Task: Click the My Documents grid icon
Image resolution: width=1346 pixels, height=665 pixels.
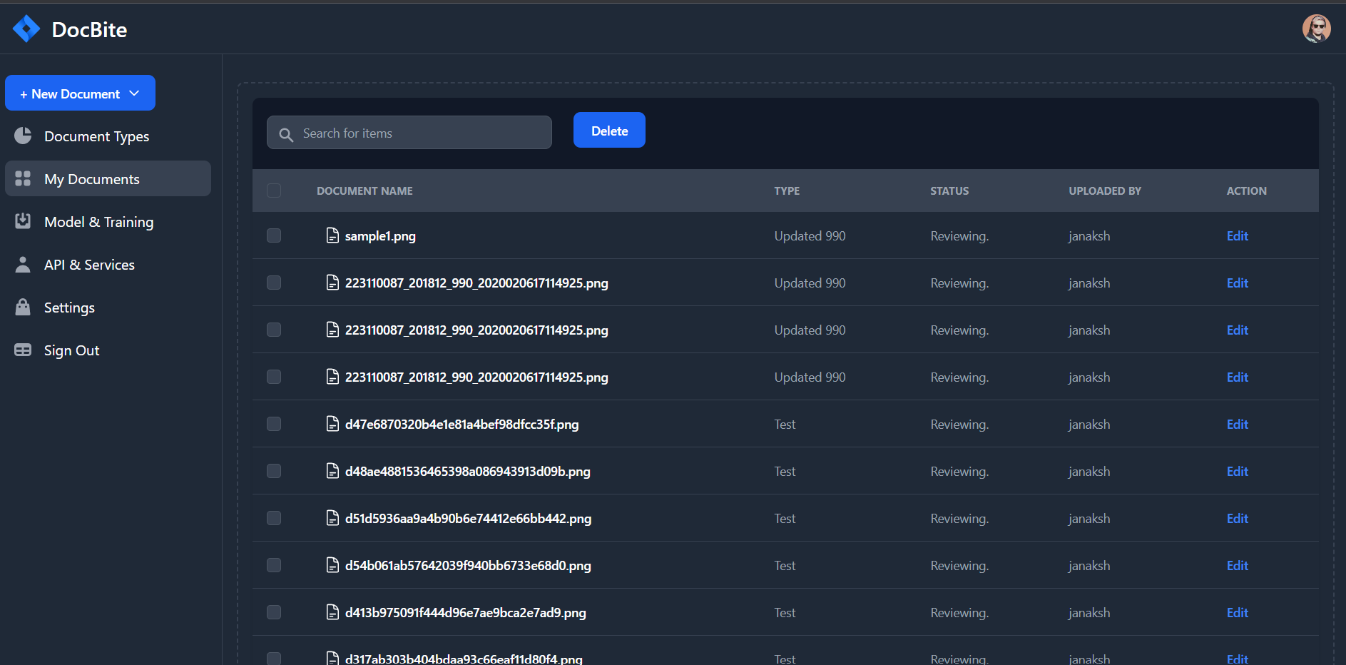Action: [23, 178]
